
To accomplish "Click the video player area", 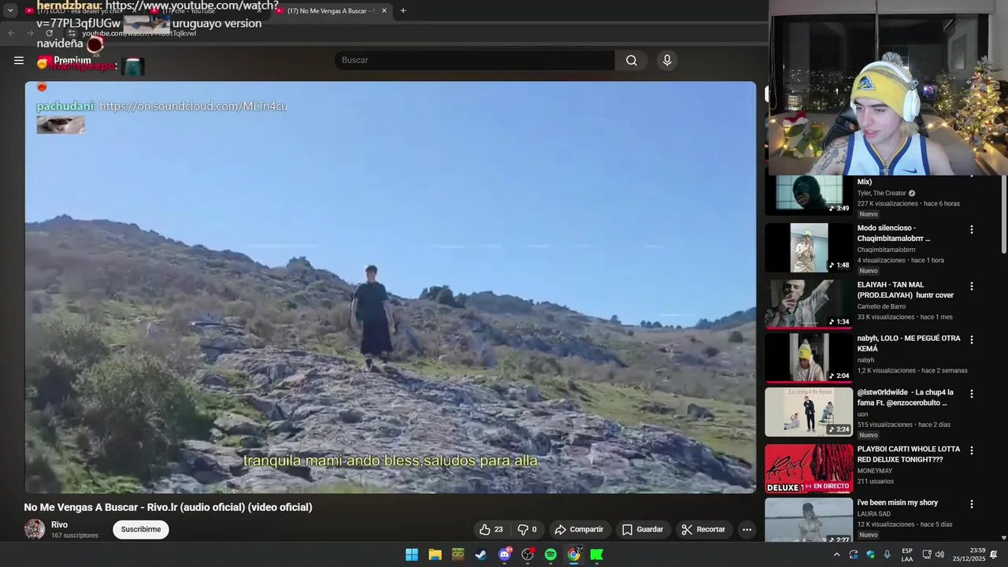I will pos(390,287).
